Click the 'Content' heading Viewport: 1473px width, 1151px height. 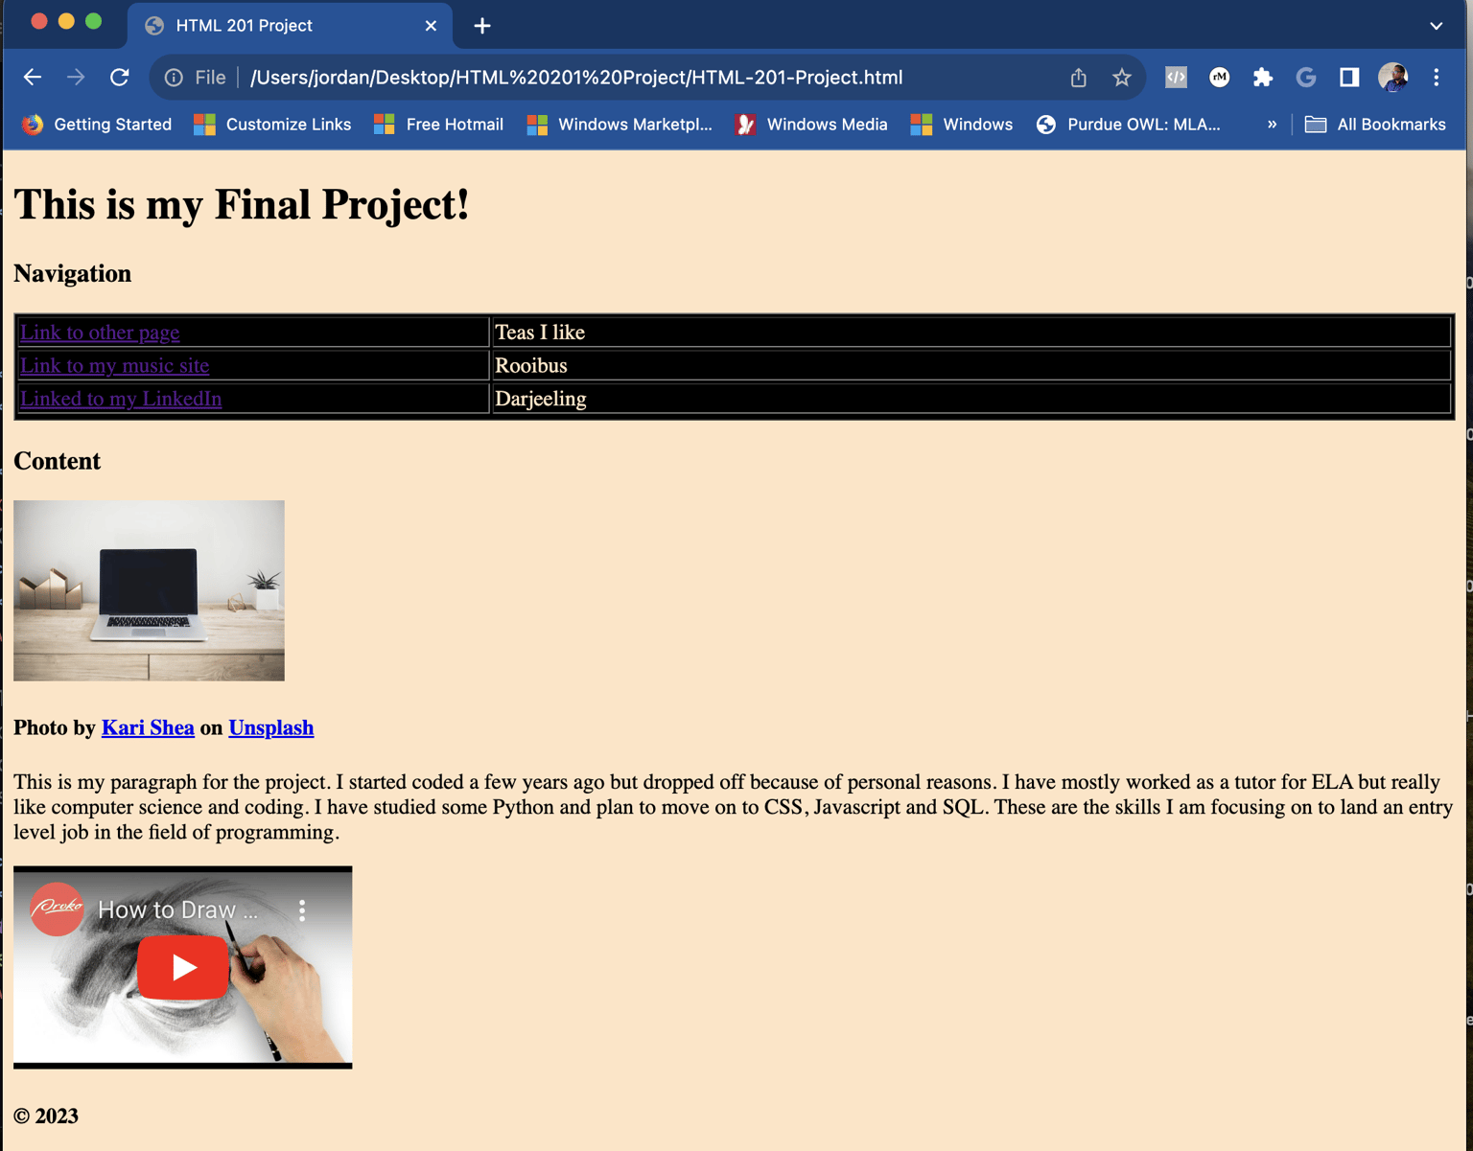pyautogui.click(x=57, y=461)
